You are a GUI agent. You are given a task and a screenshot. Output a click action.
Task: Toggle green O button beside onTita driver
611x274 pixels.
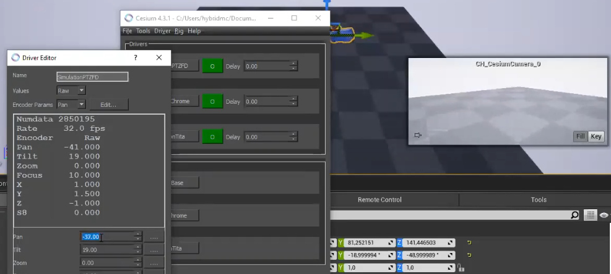(212, 137)
